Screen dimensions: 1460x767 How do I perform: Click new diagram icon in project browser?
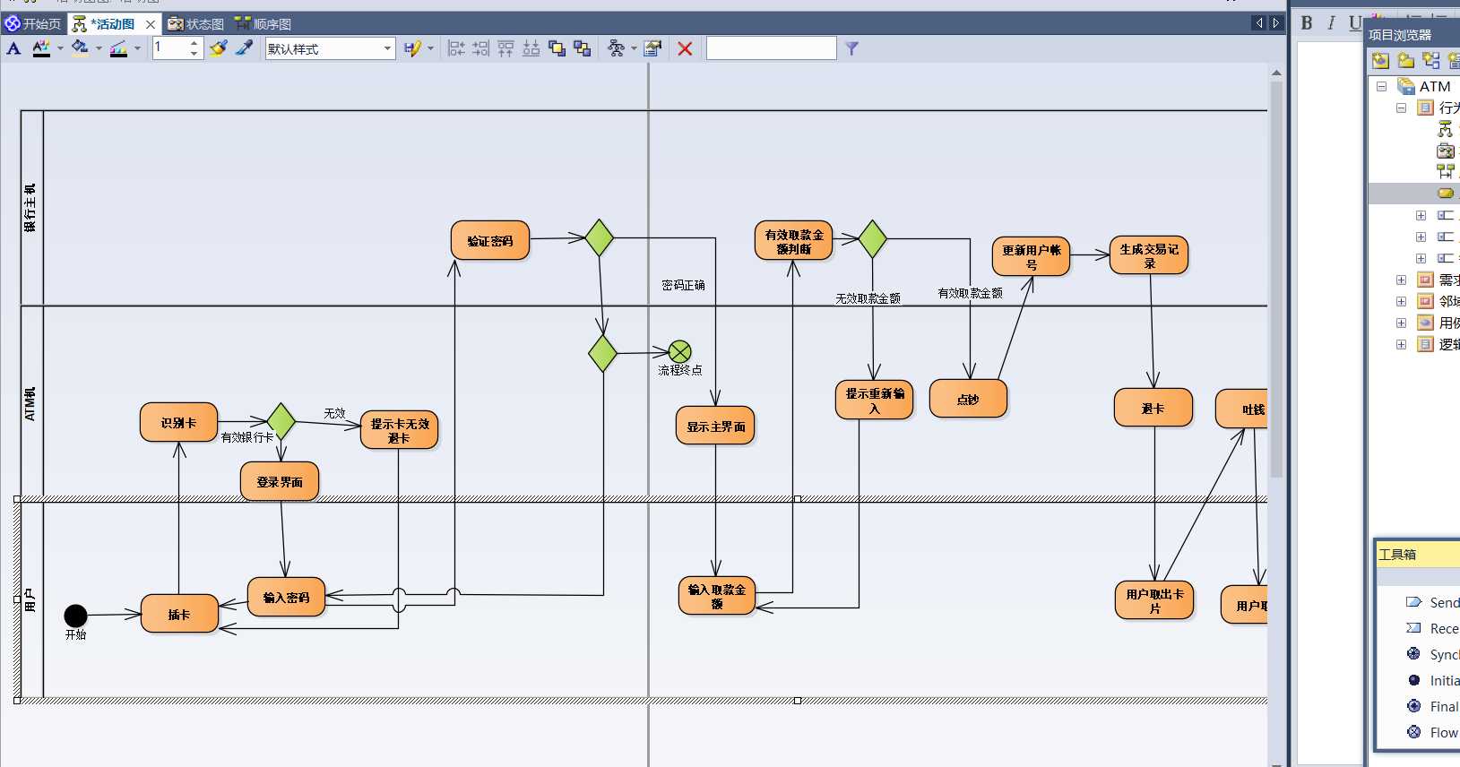pos(1431,60)
